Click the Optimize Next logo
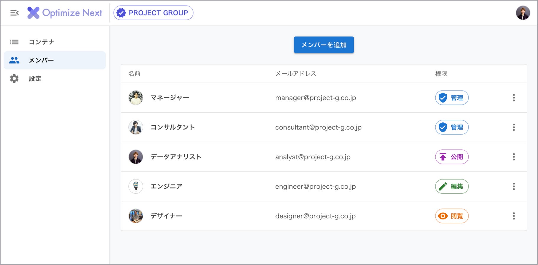Image resolution: width=538 pixels, height=265 pixels. [x=65, y=13]
